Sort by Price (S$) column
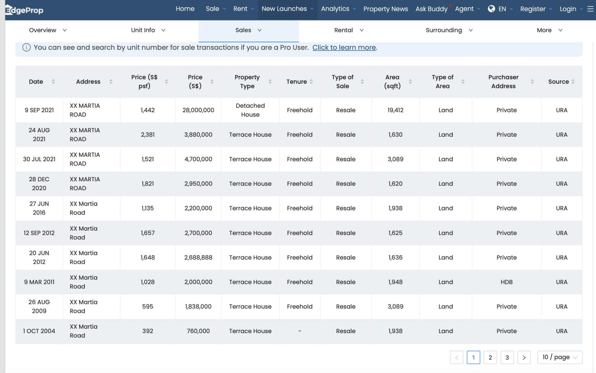This screenshot has height=373, width=596. (212, 82)
